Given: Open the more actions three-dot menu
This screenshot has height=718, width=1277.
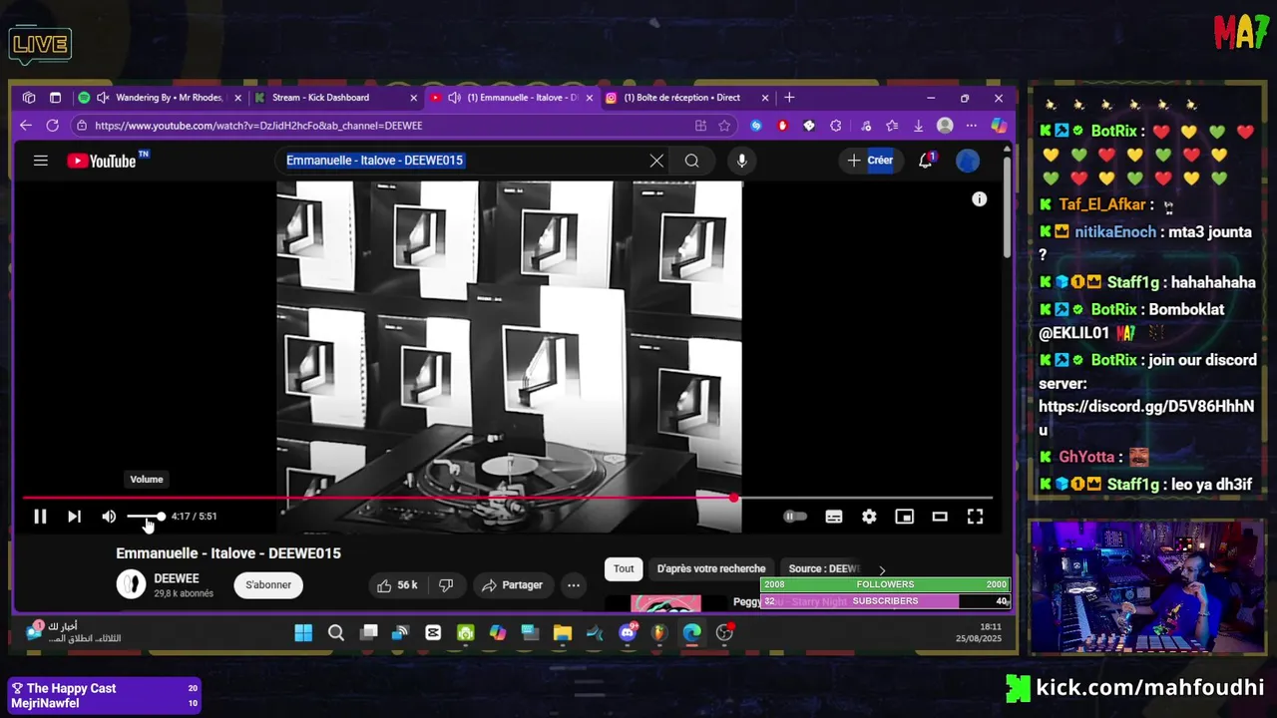Looking at the screenshot, I should [574, 585].
